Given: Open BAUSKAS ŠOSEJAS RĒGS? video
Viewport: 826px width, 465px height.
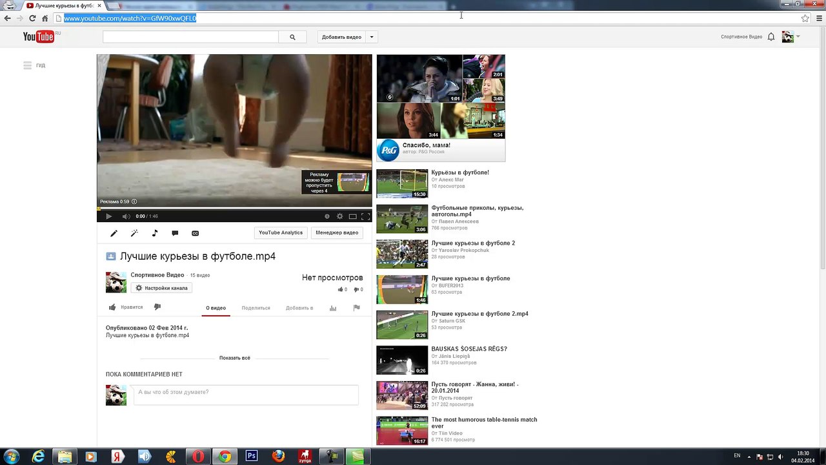Looking at the screenshot, I should point(469,349).
